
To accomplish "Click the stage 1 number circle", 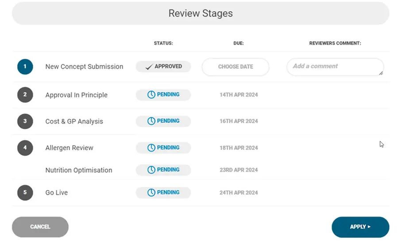I will (25, 67).
